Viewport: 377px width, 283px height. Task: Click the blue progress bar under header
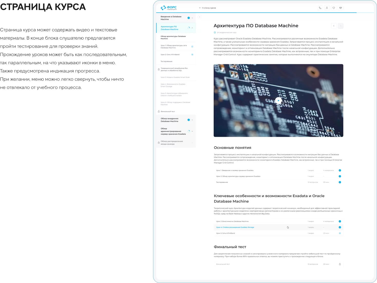(x=256, y=13)
